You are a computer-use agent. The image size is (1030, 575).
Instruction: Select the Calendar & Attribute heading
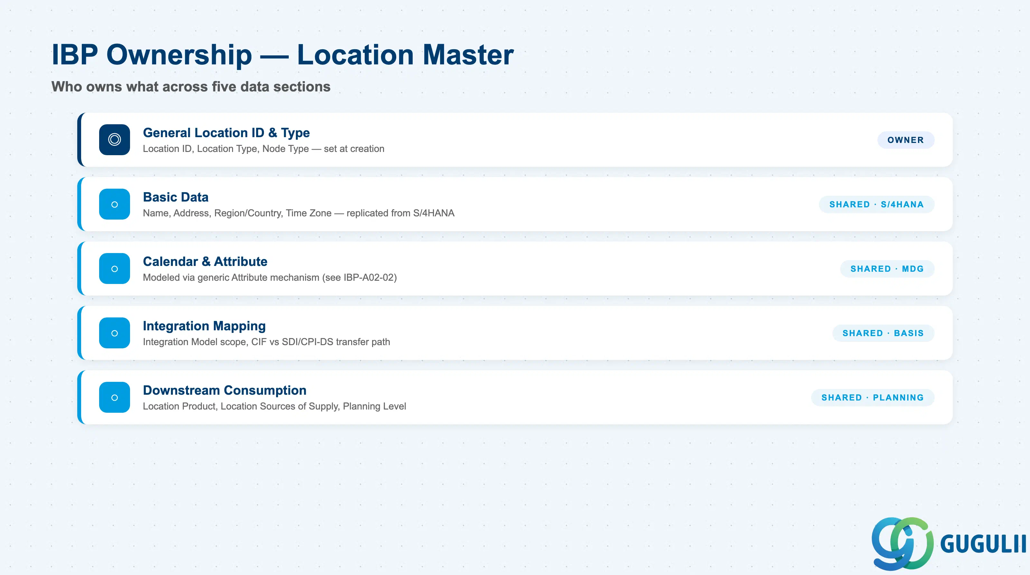[205, 261]
